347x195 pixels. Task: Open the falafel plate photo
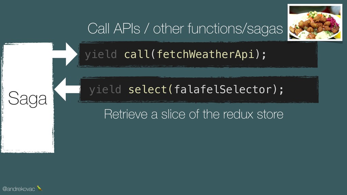tap(315, 22)
